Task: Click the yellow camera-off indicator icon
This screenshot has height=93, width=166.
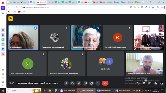Action: point(11,19)
